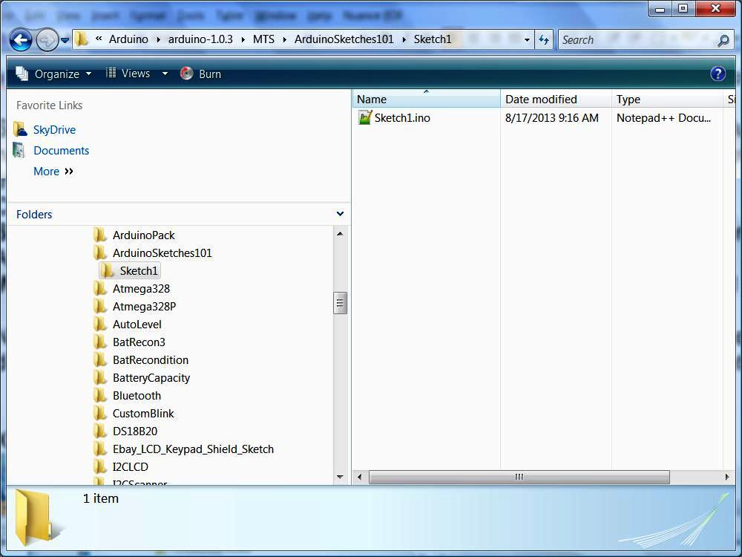Sort by the Type column header

click(x=667, y=99)
